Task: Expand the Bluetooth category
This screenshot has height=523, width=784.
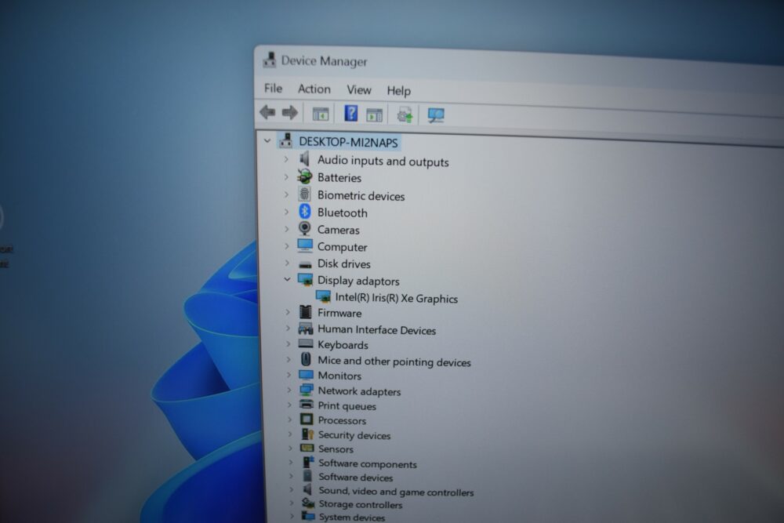Action: click(x=286, y=212)
